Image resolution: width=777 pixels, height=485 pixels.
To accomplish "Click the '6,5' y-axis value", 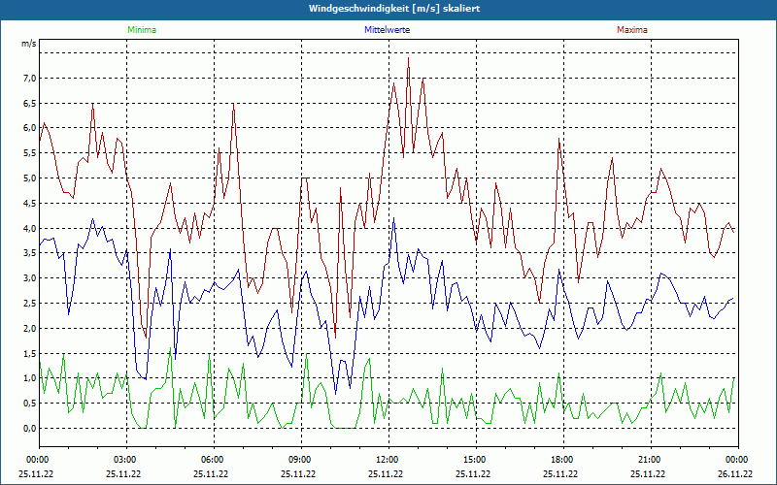I will coord(30,103).
